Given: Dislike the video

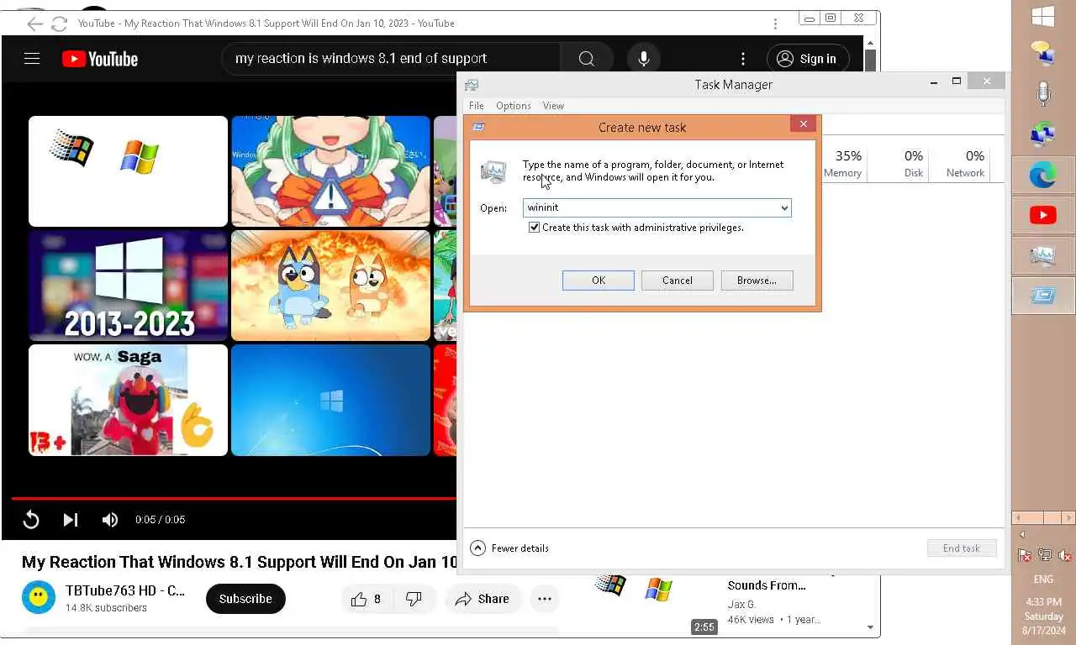Looking at the screenshot, I should coord(414,599).
